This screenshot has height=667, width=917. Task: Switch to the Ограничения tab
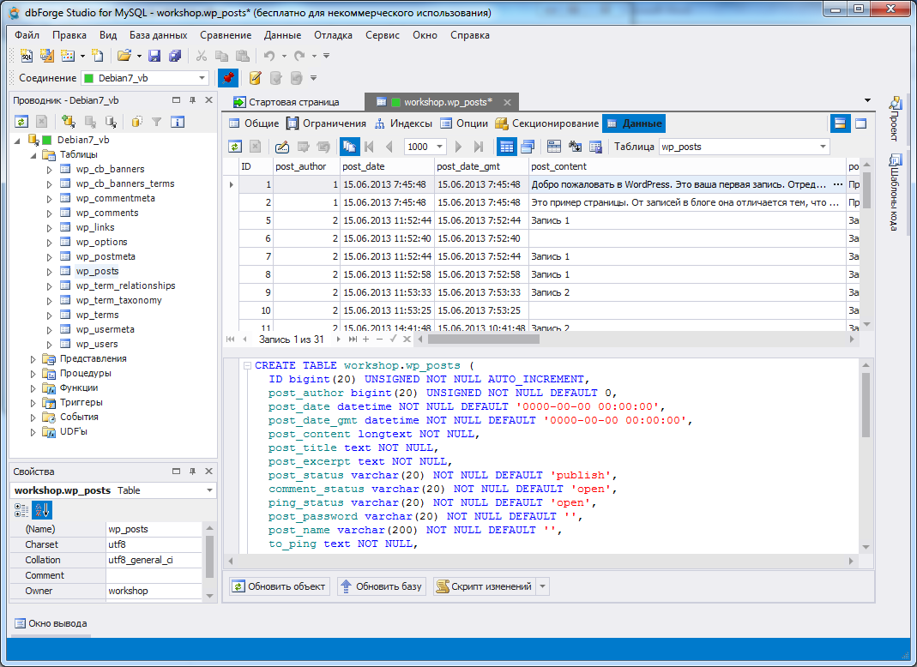(x=326, y=123)
